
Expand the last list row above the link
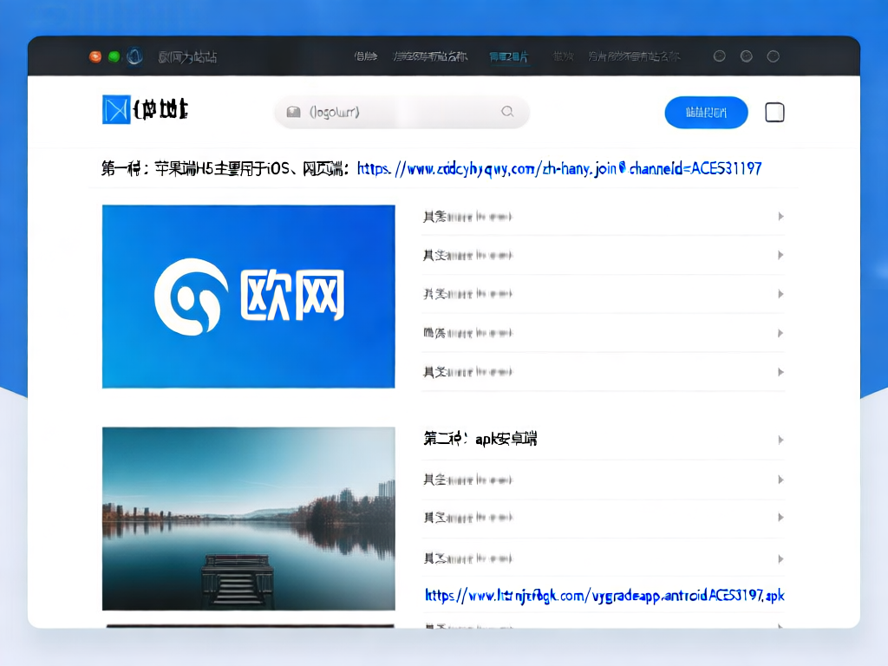(780, 557)
